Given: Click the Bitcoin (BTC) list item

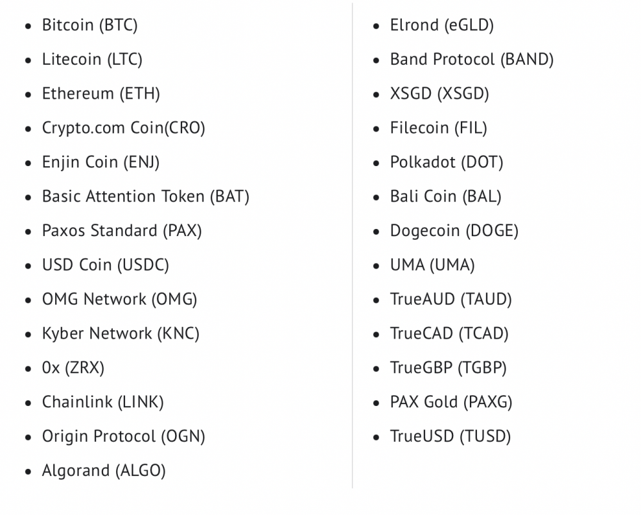Looking at the screenshot, I should 90,26.
